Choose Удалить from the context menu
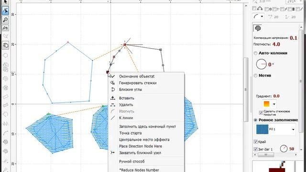306x172 pixels. 126,105
